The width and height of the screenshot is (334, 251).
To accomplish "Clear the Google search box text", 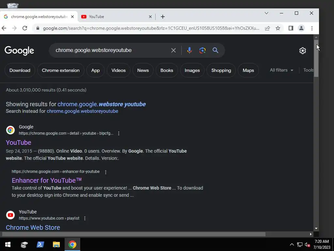I will pos(174,50).
